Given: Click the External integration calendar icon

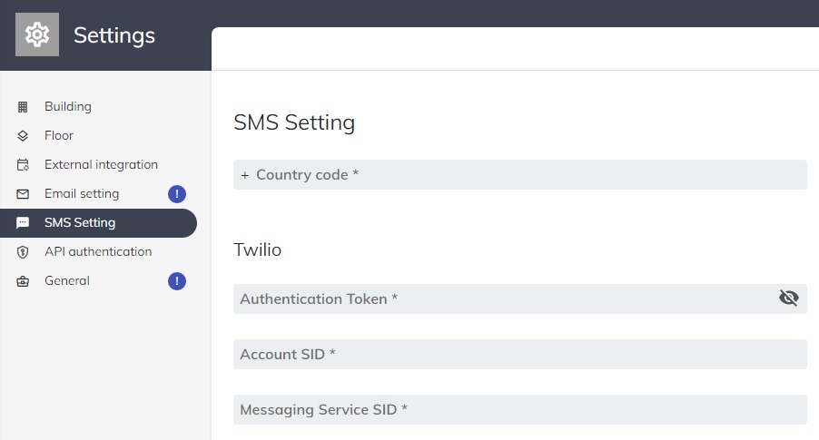Looking at the screenshot, I should coord(24,164).
